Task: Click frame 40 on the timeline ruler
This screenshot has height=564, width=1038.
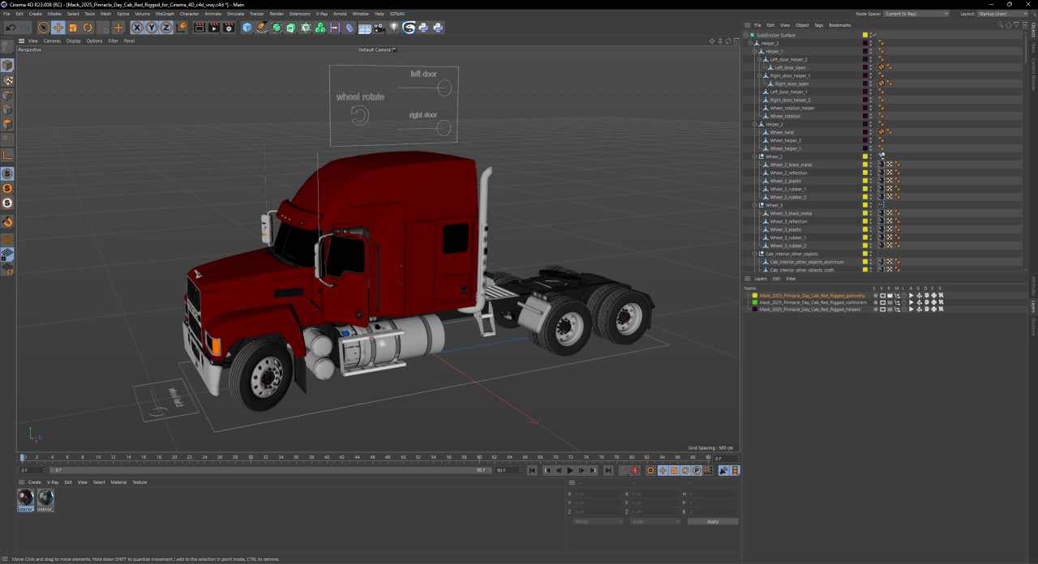Action: pos(327,458)
